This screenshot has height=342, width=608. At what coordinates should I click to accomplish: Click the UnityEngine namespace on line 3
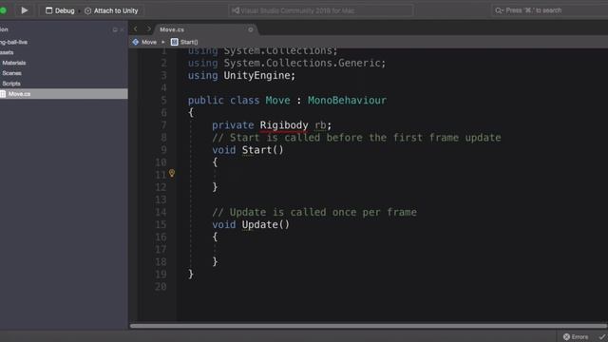[257, 76]
